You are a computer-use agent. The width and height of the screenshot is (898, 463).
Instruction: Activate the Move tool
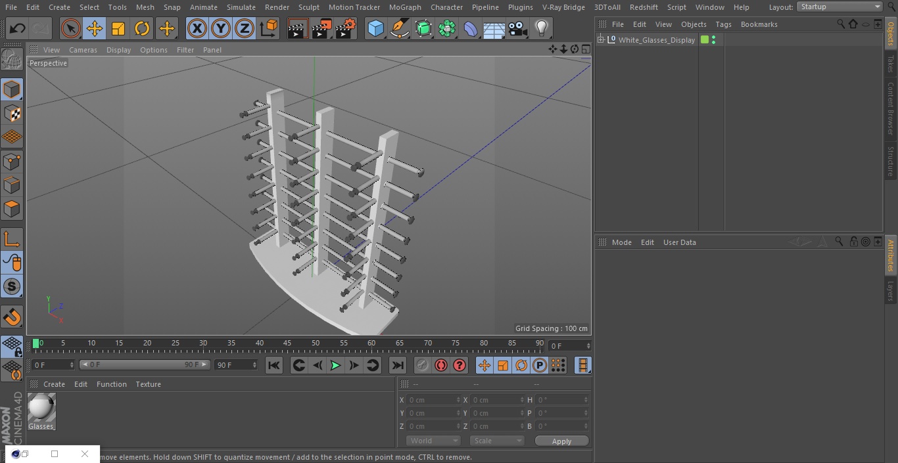95,28
